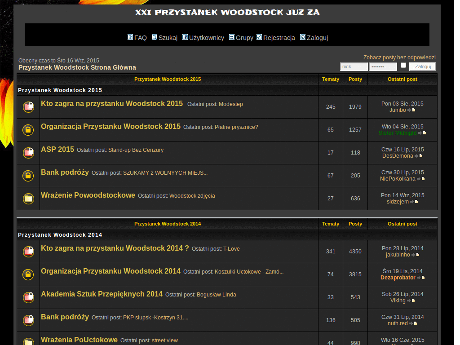This screenshot has width=460, height=345.
Task: Click the last-post icon next to DesDemona
Action: pos(419,156)
